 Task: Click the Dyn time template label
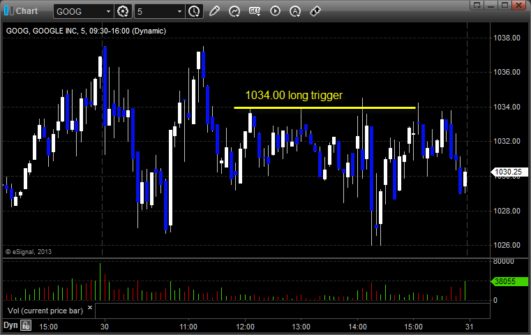point(10,325)
